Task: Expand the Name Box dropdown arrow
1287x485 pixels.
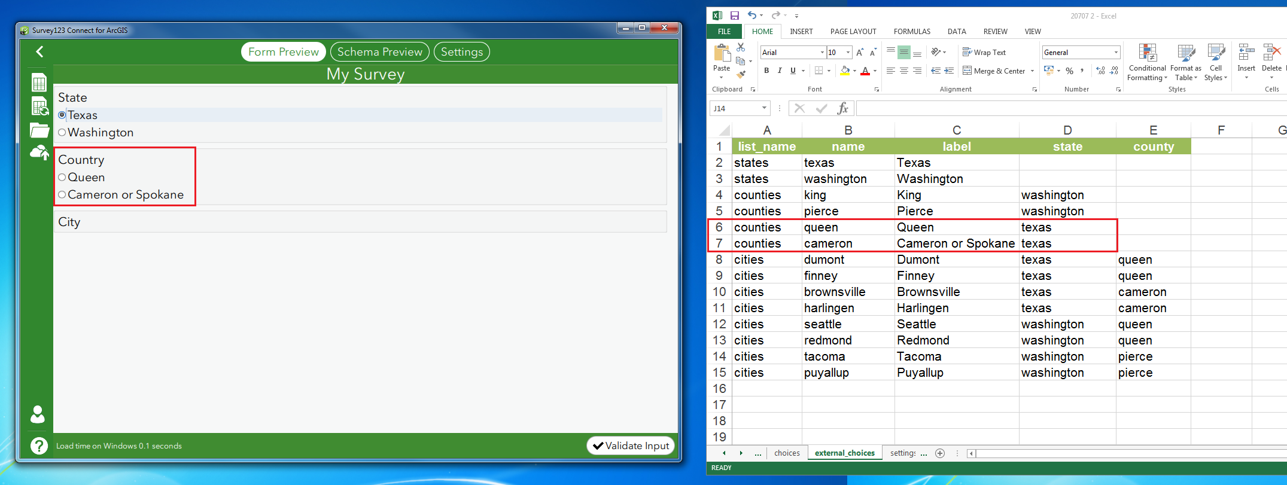Action: (764, 108)
